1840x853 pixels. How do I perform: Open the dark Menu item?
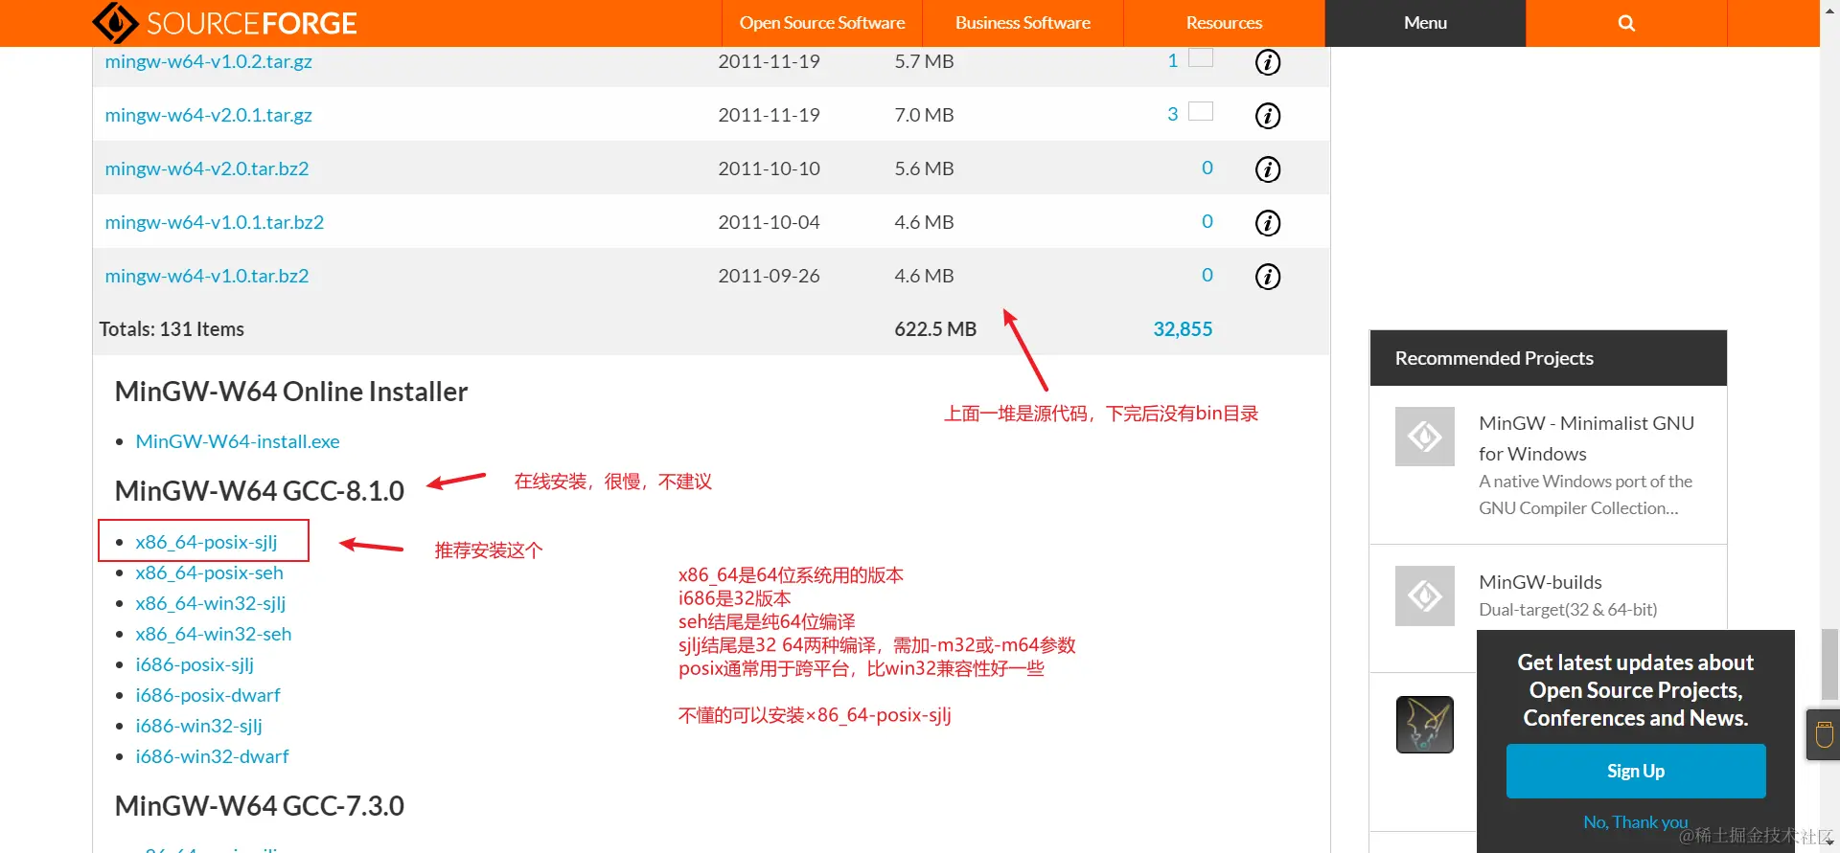[1425, 23]
